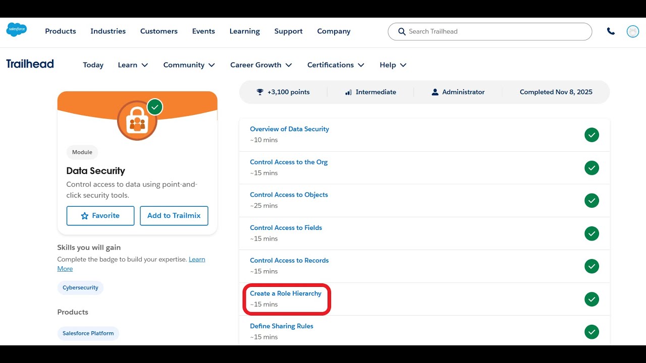
Task: Click the phone contact icon
Action: [x=611, y=31]
